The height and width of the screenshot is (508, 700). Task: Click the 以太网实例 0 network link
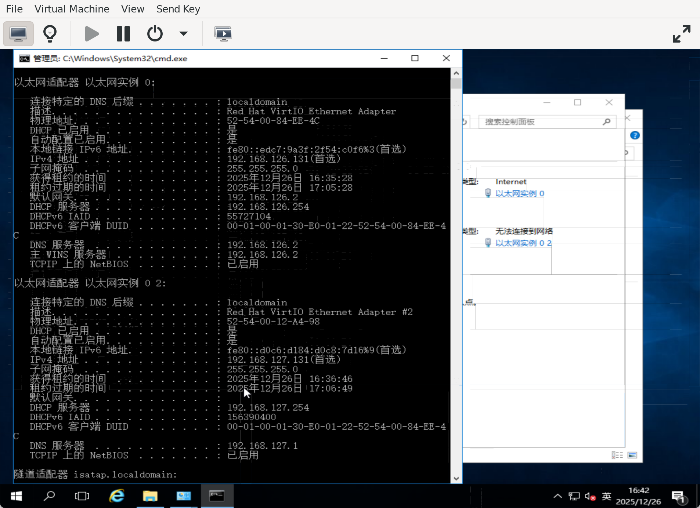[519, 193]
